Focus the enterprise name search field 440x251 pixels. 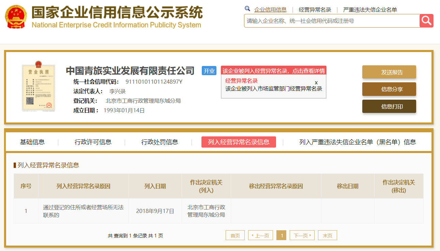point(332,21)
